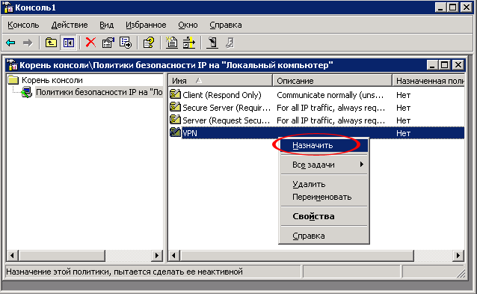Click the Manage IP filter lists icon
Image resolution: width=477 pixels, height=294 pixels.
(x=189, y=43)
